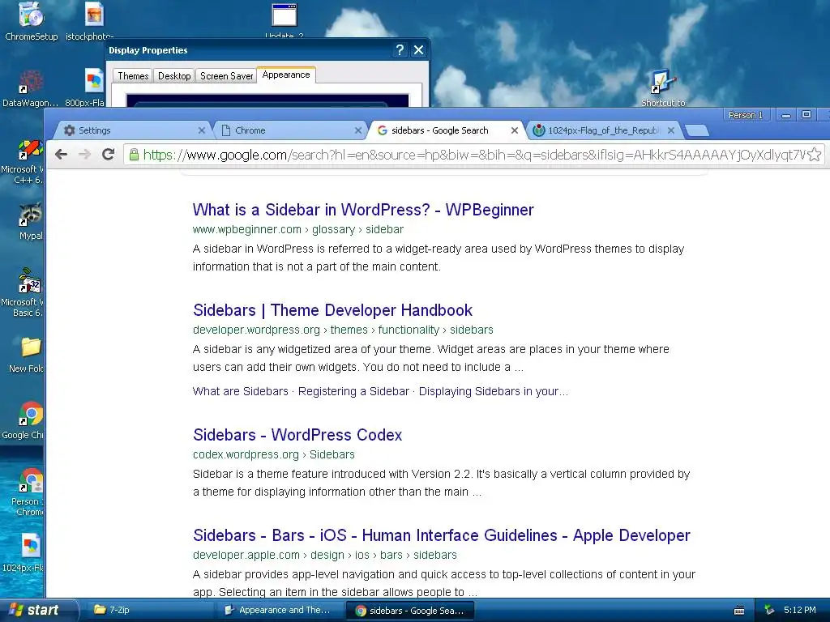830x622 pixels.
Task: Open the ChromeSetup desktop icon
Action: 32,21
